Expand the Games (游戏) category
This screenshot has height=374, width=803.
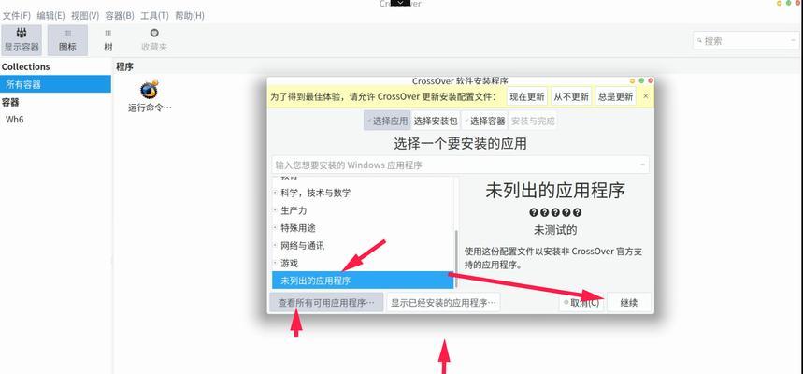coord(275,264)
